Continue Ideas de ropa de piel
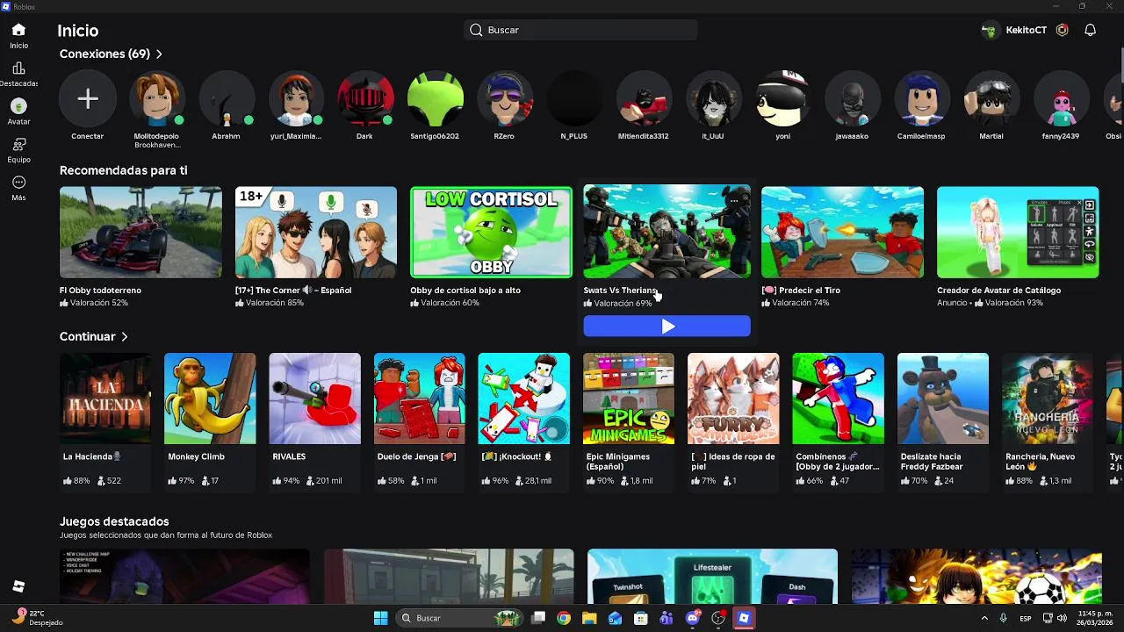The width and height of the screenshot is (1124, 632). pos(733,399)
